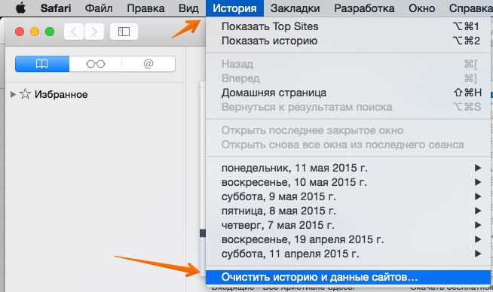Click the Safari back arrow button

coord(74,32)
